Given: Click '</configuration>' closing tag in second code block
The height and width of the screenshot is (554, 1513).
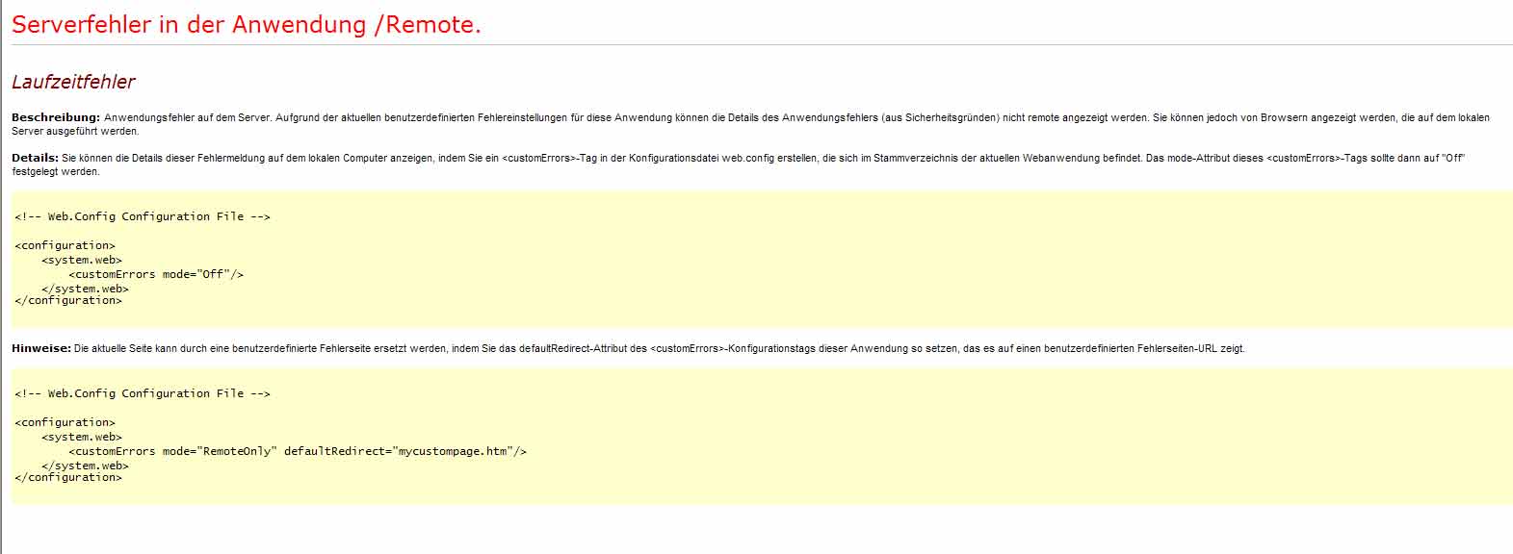Looking at the screenshot, I should tap(68, 477).
